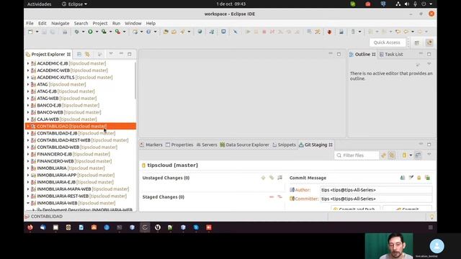Click the add-all-to-index icon for Unstaged Changes
461x259 pixels.
pyautogui.click(x=263, y=178)
